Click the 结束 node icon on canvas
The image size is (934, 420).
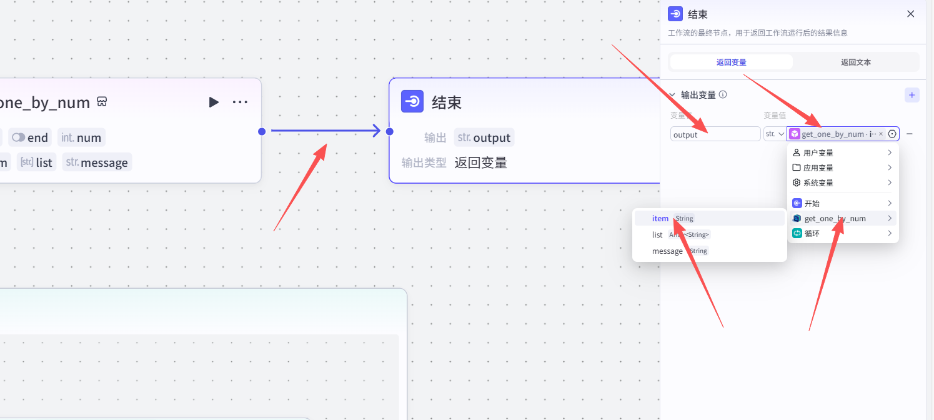click(x=412, y=101)
